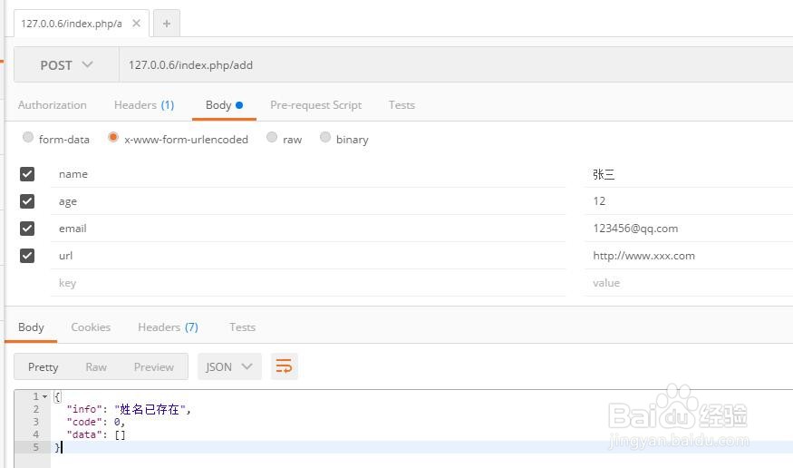Collapse the JSON root fold arrow at line 1
The height and width of the screenshot is (468, 793).
click(x=44, y=397)
